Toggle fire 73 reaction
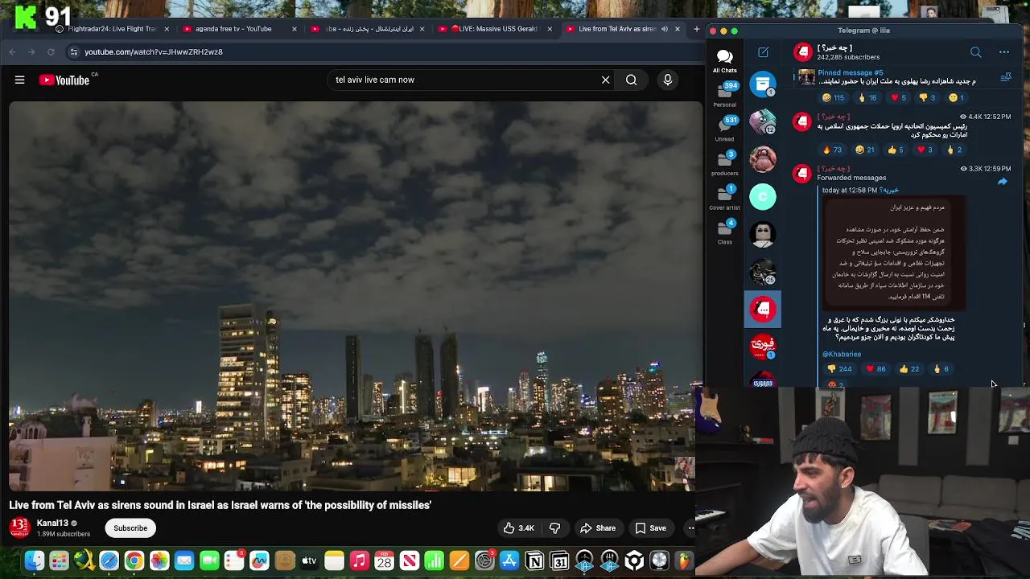This screenshot has width=1030, height=579. coord(832,150)
